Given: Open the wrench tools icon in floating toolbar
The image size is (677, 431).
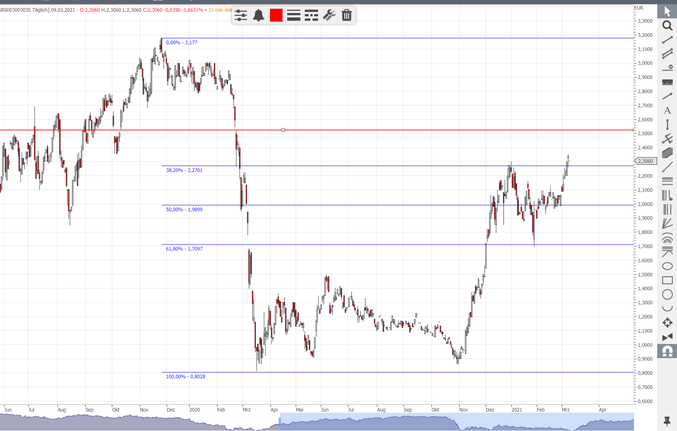Looking at the screenshot, I should 329,15.
